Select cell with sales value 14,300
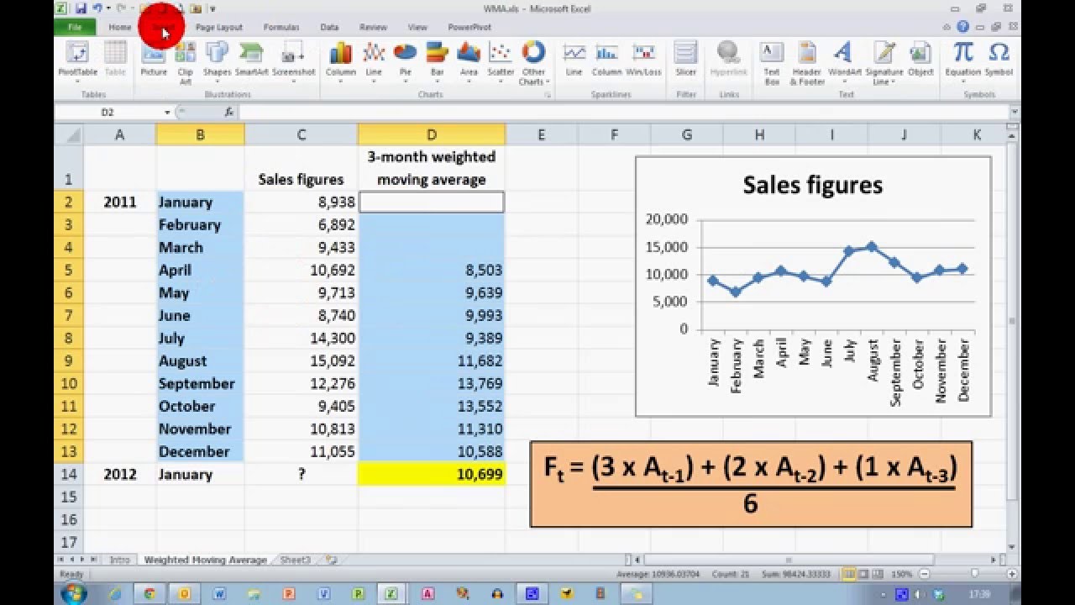The height and width of the screenshot is (605, 1075). tap(301, 338)
